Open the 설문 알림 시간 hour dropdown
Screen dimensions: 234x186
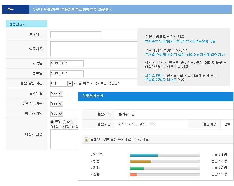point(61,83)
